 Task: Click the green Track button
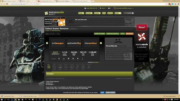click(123, 34)
